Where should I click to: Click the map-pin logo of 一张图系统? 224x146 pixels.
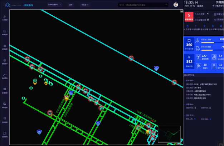tap(8, 5)
